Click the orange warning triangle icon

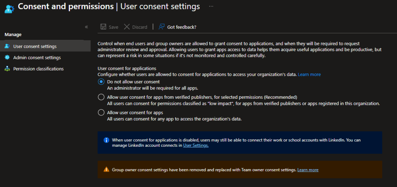[x=106, y=170]
